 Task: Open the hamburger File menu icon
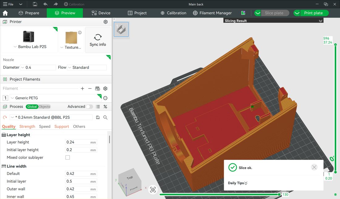(5, 4)
